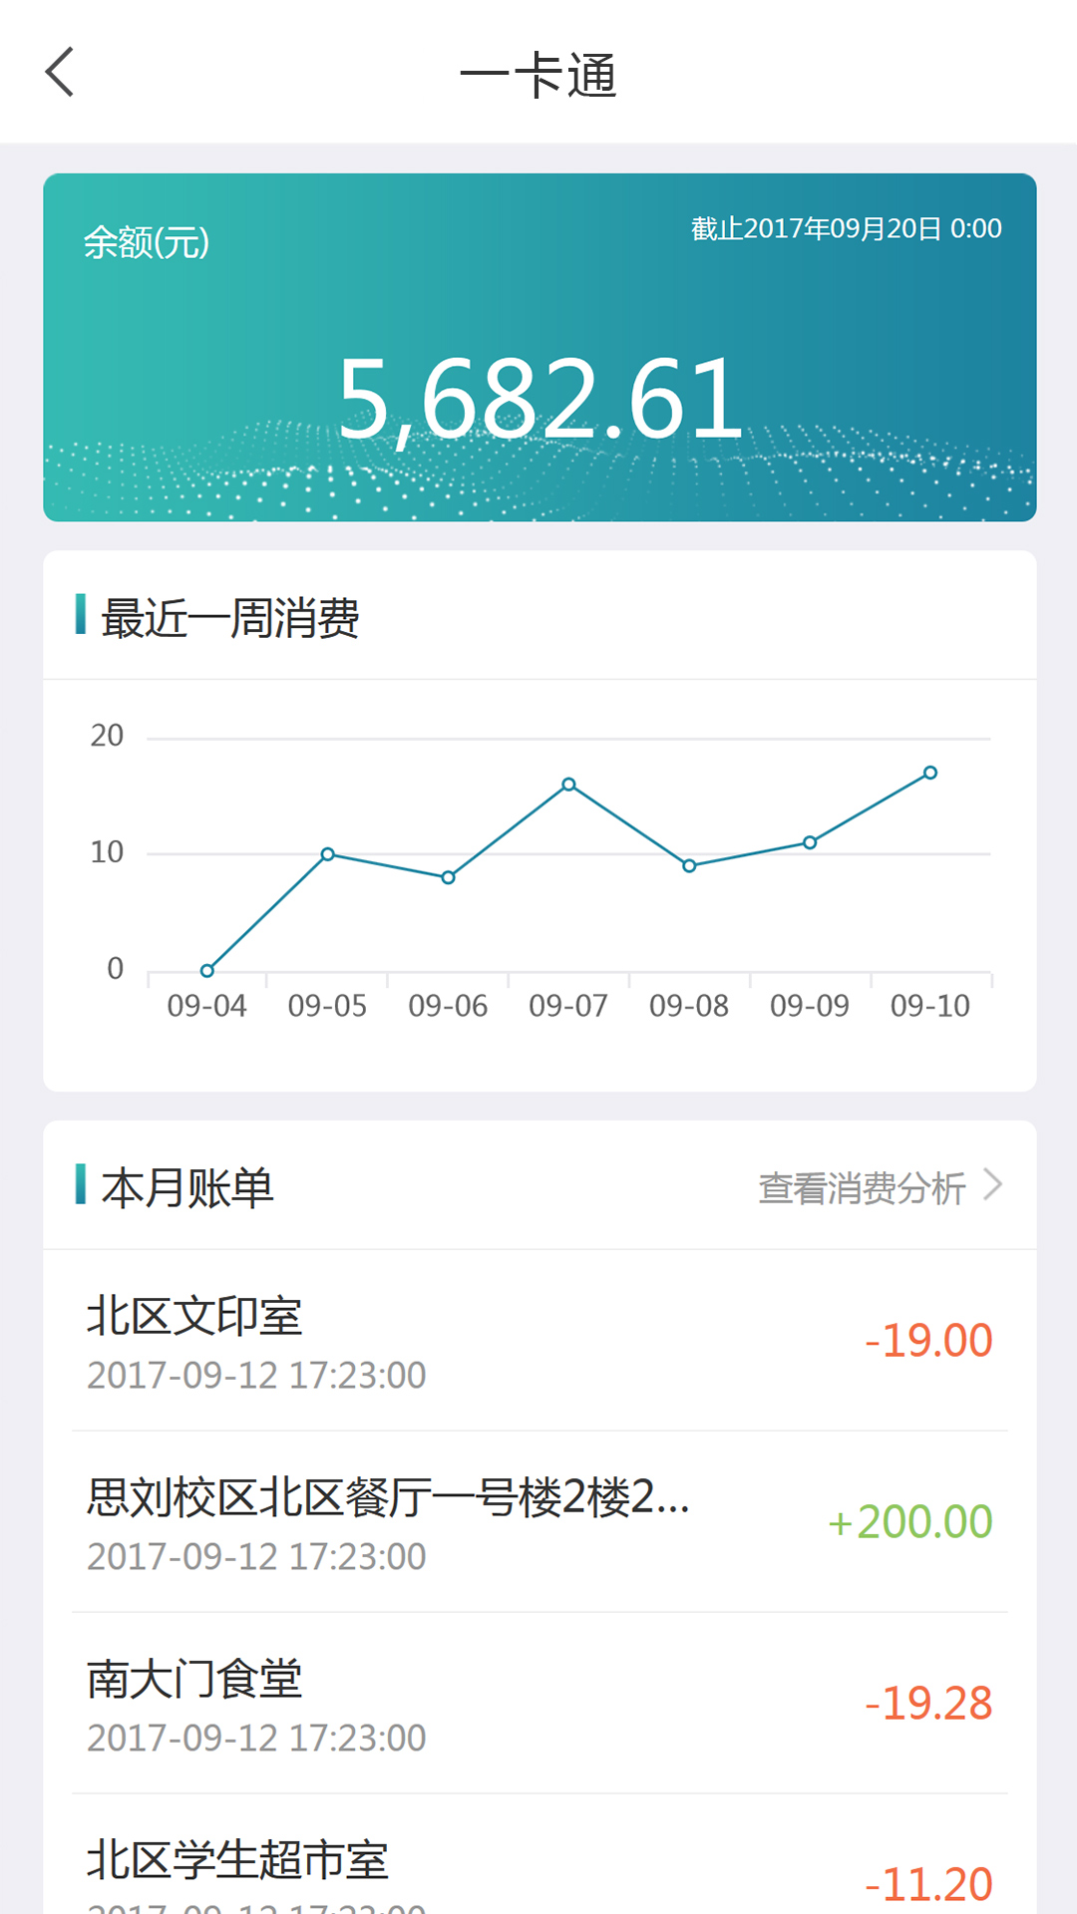Select the 09-08 chart data point
Viewport: 1077px width, 1914px height.
(x=689, y=865)
